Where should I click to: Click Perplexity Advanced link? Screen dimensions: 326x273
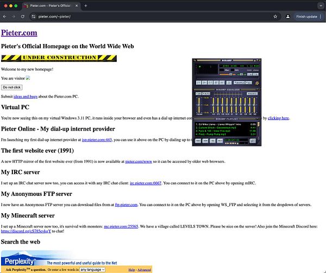click(144, 270)
